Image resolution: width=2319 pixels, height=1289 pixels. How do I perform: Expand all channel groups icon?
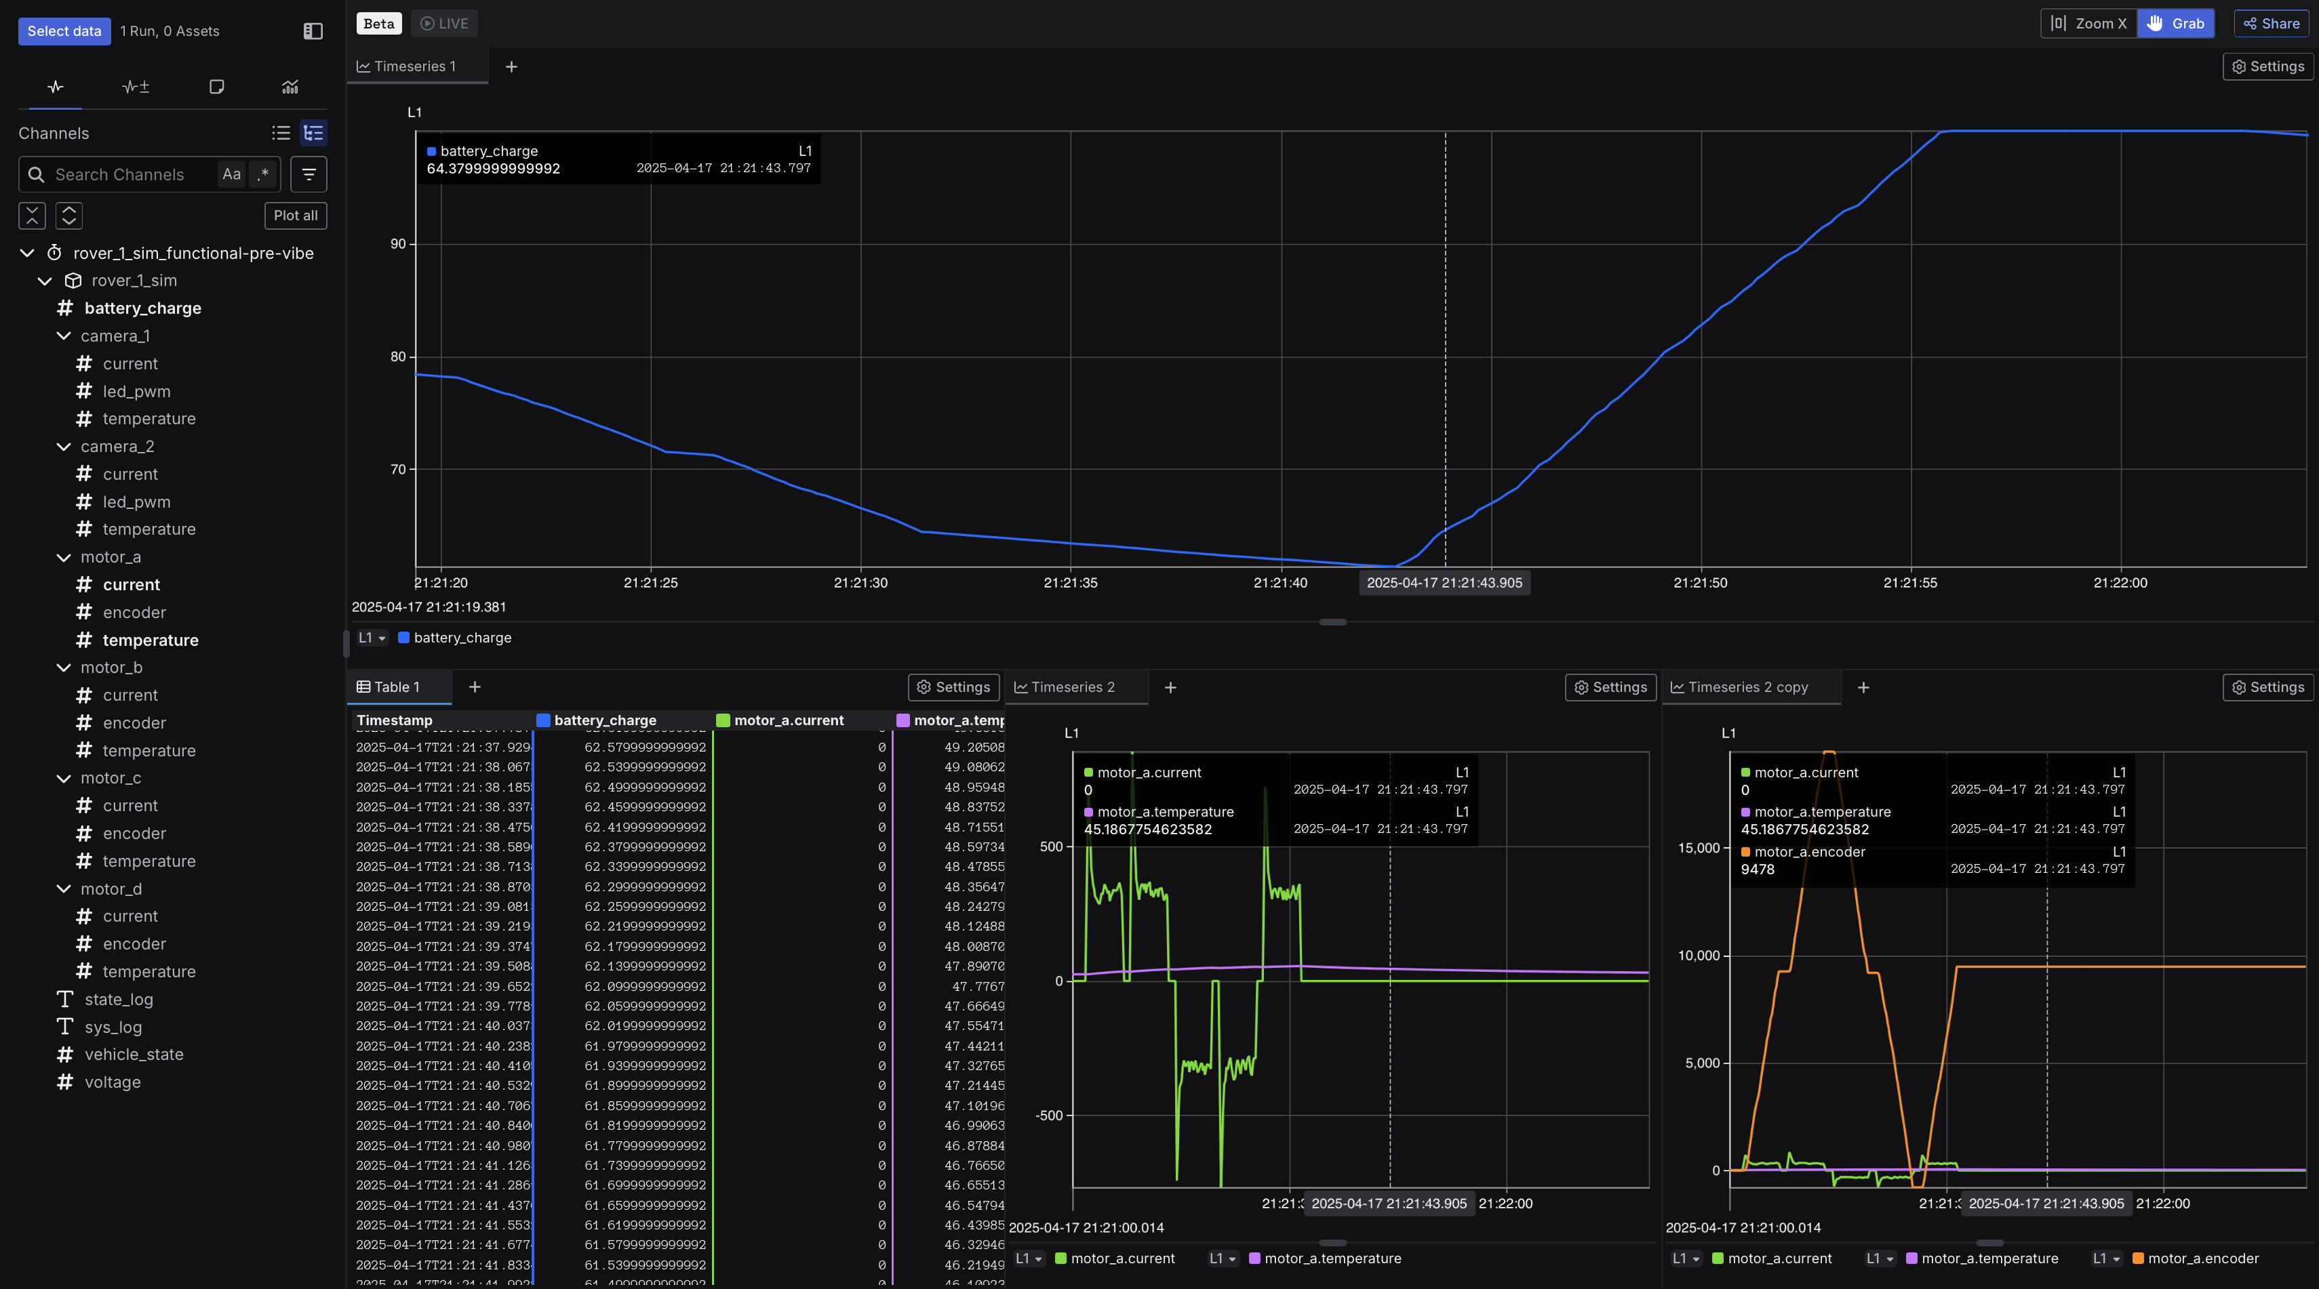69,216
